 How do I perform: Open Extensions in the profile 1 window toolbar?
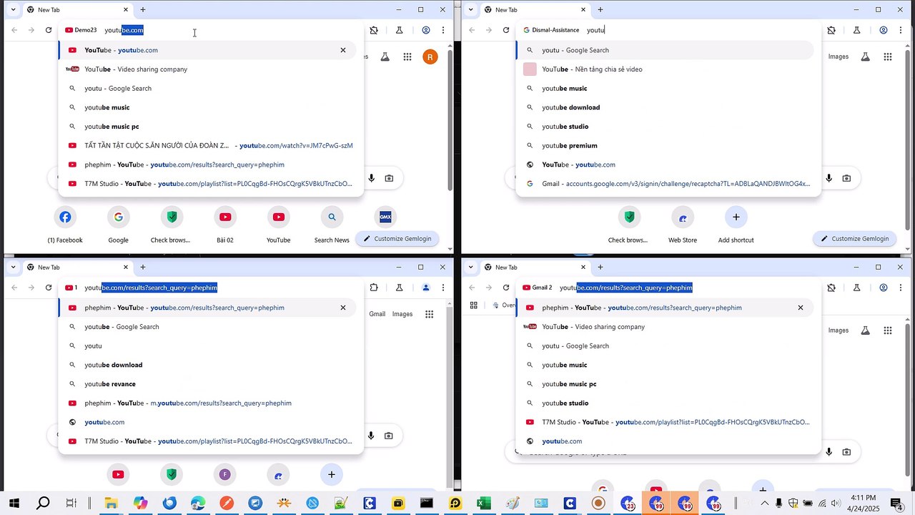(374, 288)
